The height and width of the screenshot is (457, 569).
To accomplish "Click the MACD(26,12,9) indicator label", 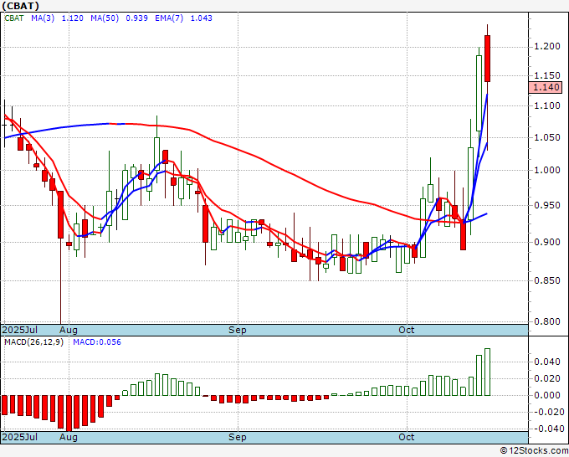I will click(x=33, y=342).
